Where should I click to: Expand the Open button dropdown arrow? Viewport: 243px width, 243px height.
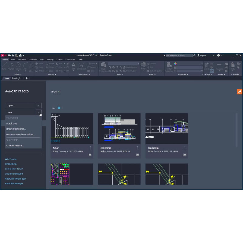(39, 106)
